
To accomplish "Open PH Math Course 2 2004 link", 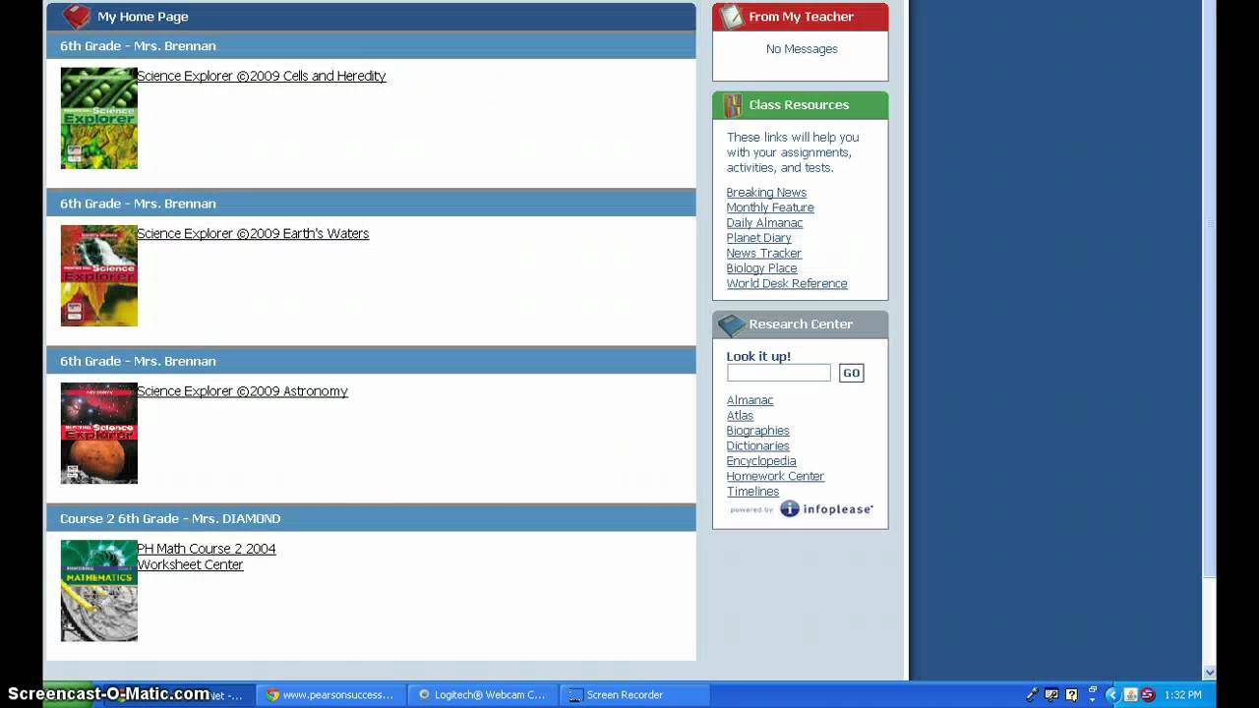I will [x=207, y=549].
